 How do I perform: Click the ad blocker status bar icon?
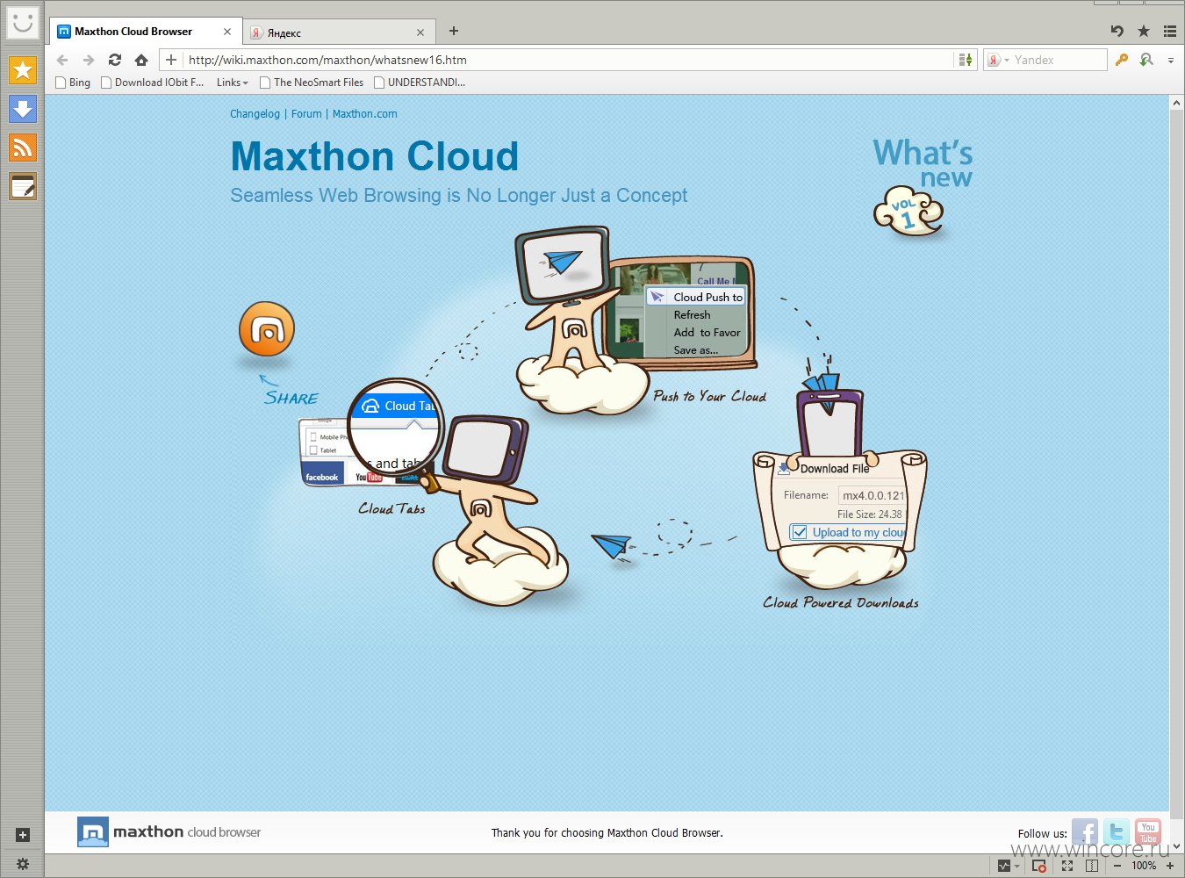tap(1039, 866)
